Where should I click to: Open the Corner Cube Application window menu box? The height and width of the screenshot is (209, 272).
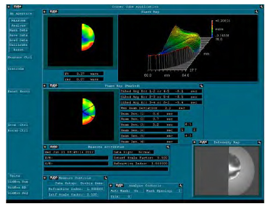pos(9,7)
